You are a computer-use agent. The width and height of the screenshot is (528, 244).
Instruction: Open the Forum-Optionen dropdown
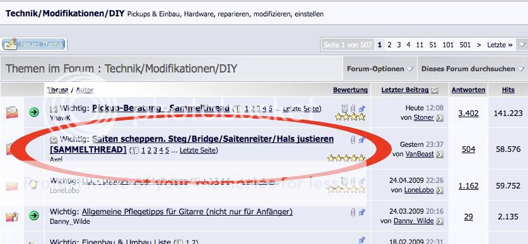coord(380,69)
